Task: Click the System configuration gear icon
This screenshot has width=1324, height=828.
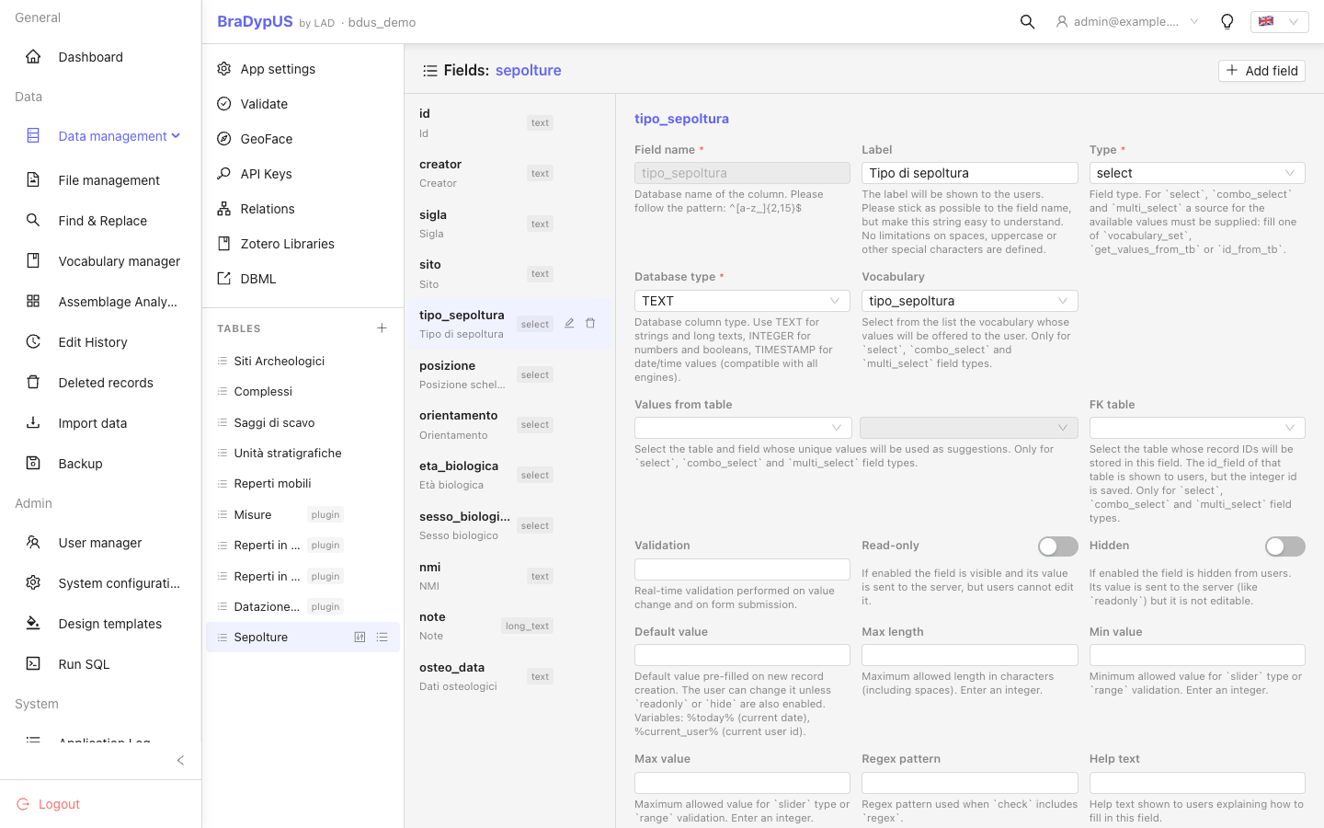Action: (33, 583)
